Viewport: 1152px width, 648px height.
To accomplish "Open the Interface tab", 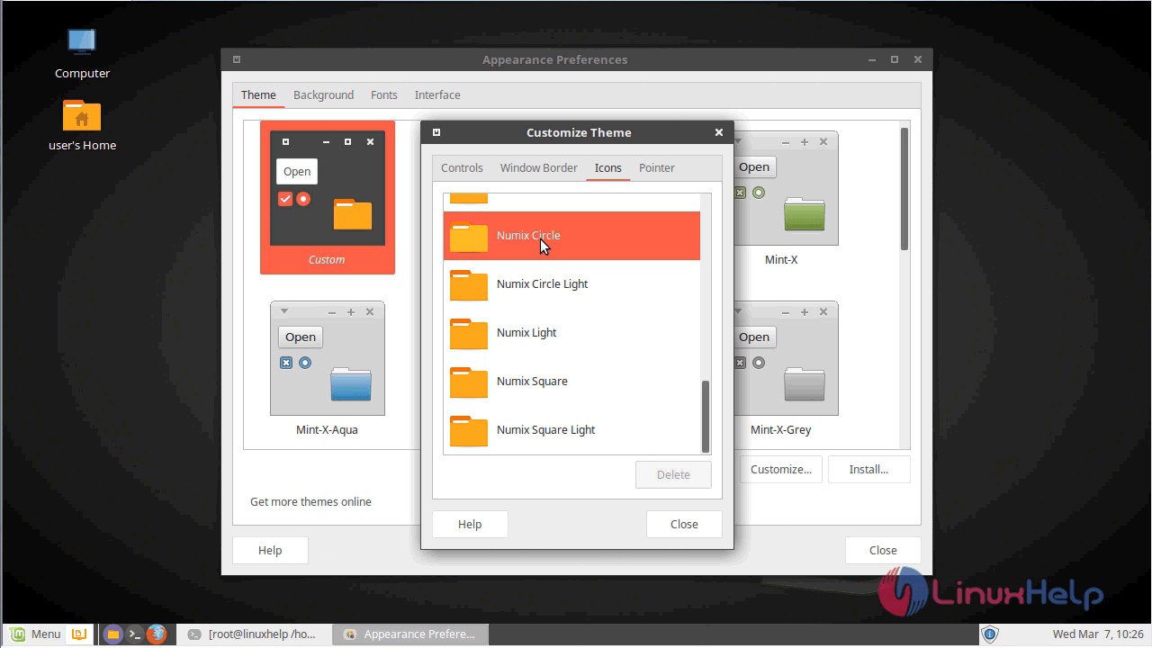I will (437, 95).
